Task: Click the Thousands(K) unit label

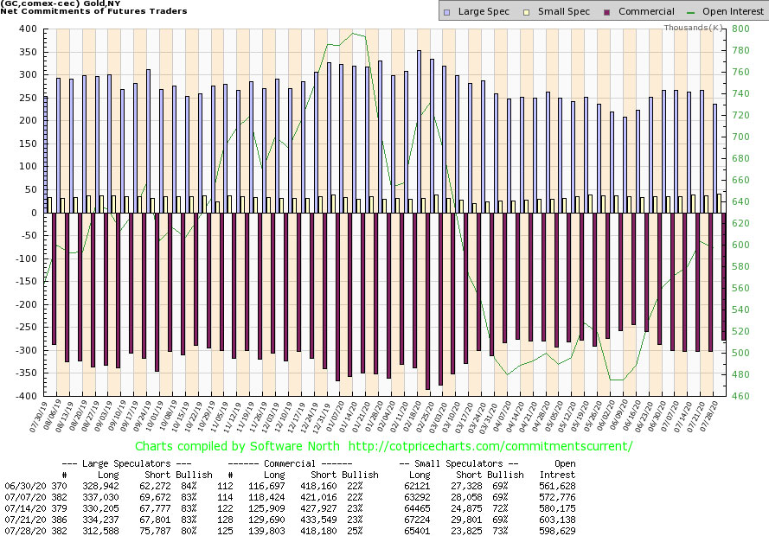Action: (x=694, y=28)
